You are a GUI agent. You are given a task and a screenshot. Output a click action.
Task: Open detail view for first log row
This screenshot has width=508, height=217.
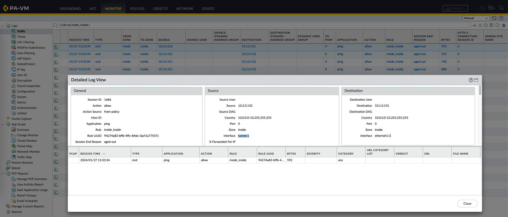click(56, 47)
